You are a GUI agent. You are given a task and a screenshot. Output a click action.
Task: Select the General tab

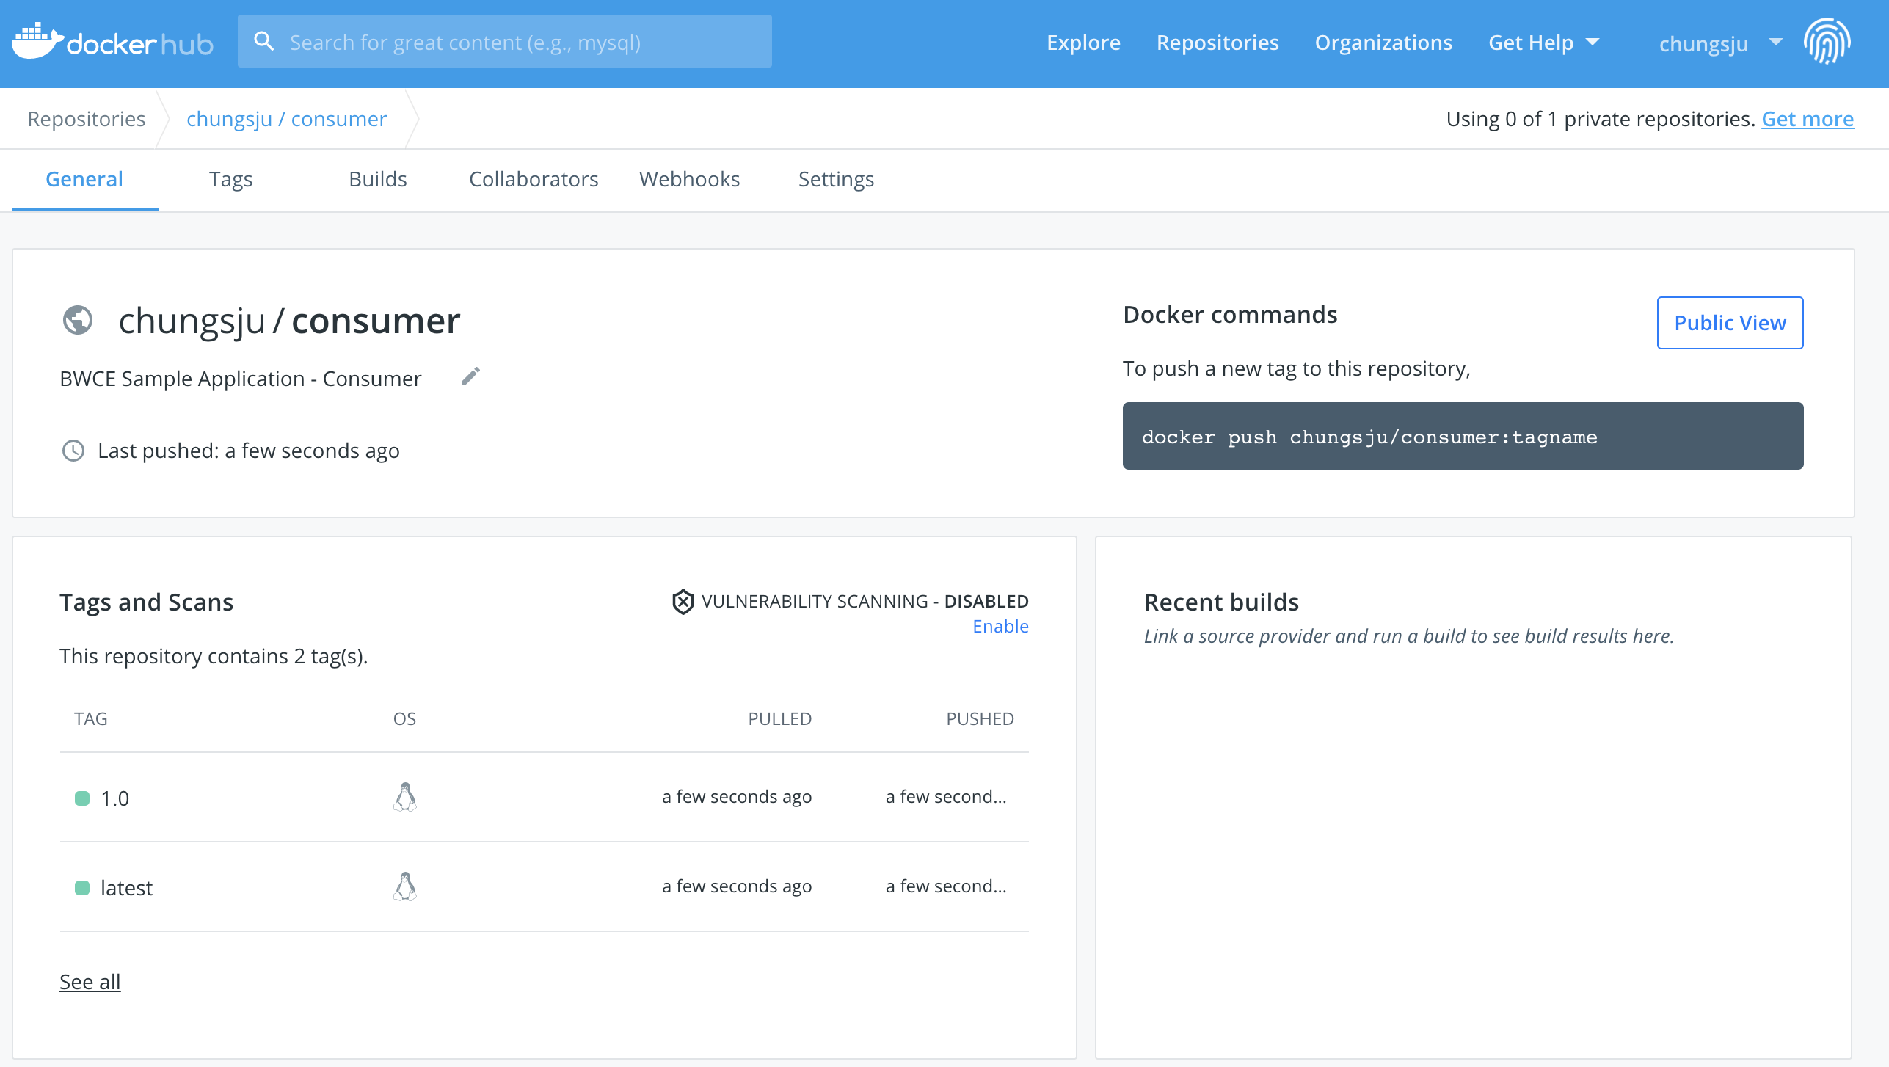click(x=84, y=179)
